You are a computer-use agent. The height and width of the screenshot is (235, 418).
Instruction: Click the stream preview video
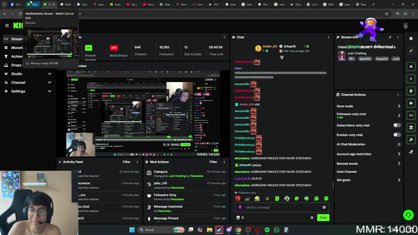pos(143,114)
